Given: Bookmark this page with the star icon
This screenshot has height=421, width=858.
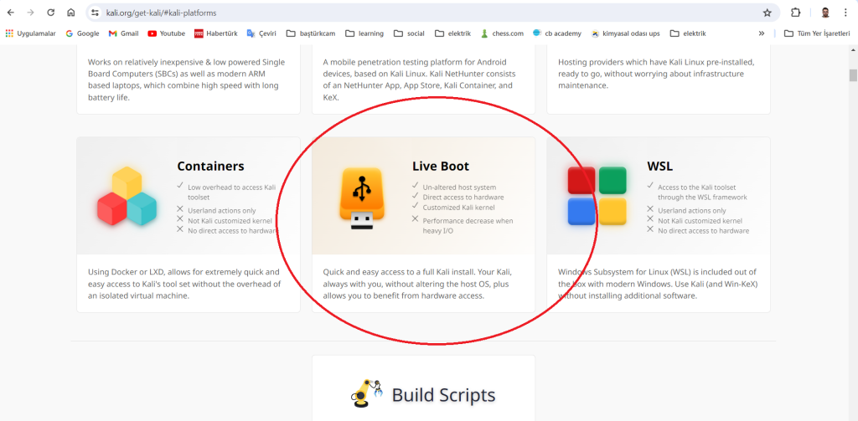Looking at the screenshot, I should tap(767, 13).
